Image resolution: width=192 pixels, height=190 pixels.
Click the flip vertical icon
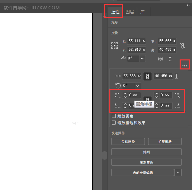pyautogui.click(x=170, y=59)
